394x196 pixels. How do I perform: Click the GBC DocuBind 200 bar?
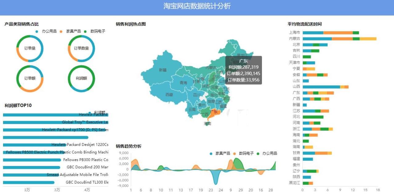[32, 167]
